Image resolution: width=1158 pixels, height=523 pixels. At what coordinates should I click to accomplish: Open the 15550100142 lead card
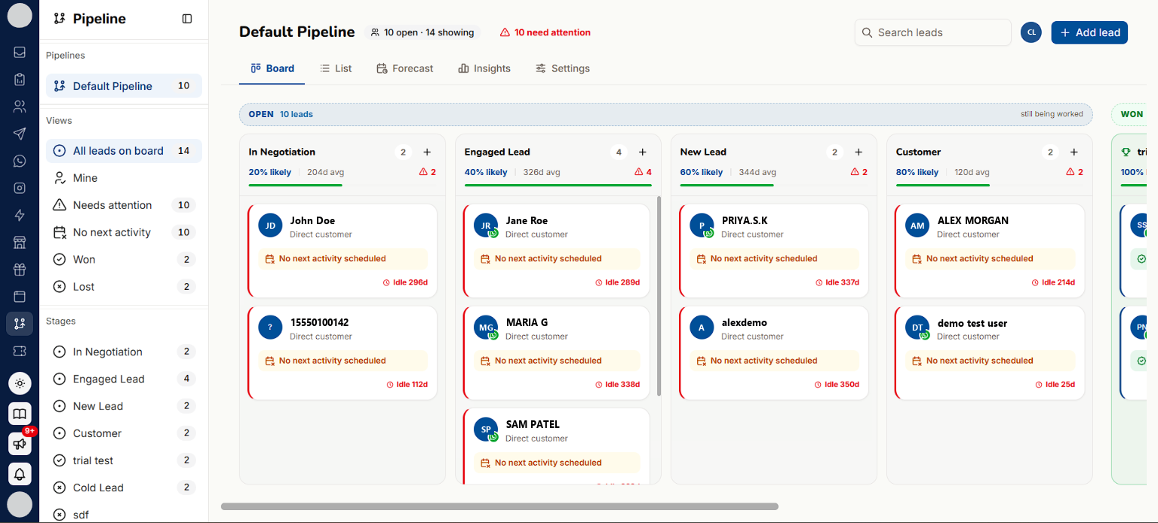point(342,352)
